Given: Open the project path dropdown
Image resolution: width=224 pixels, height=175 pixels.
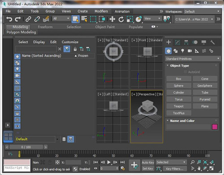Looking at the screenshot, I should (x=194, y=19).
